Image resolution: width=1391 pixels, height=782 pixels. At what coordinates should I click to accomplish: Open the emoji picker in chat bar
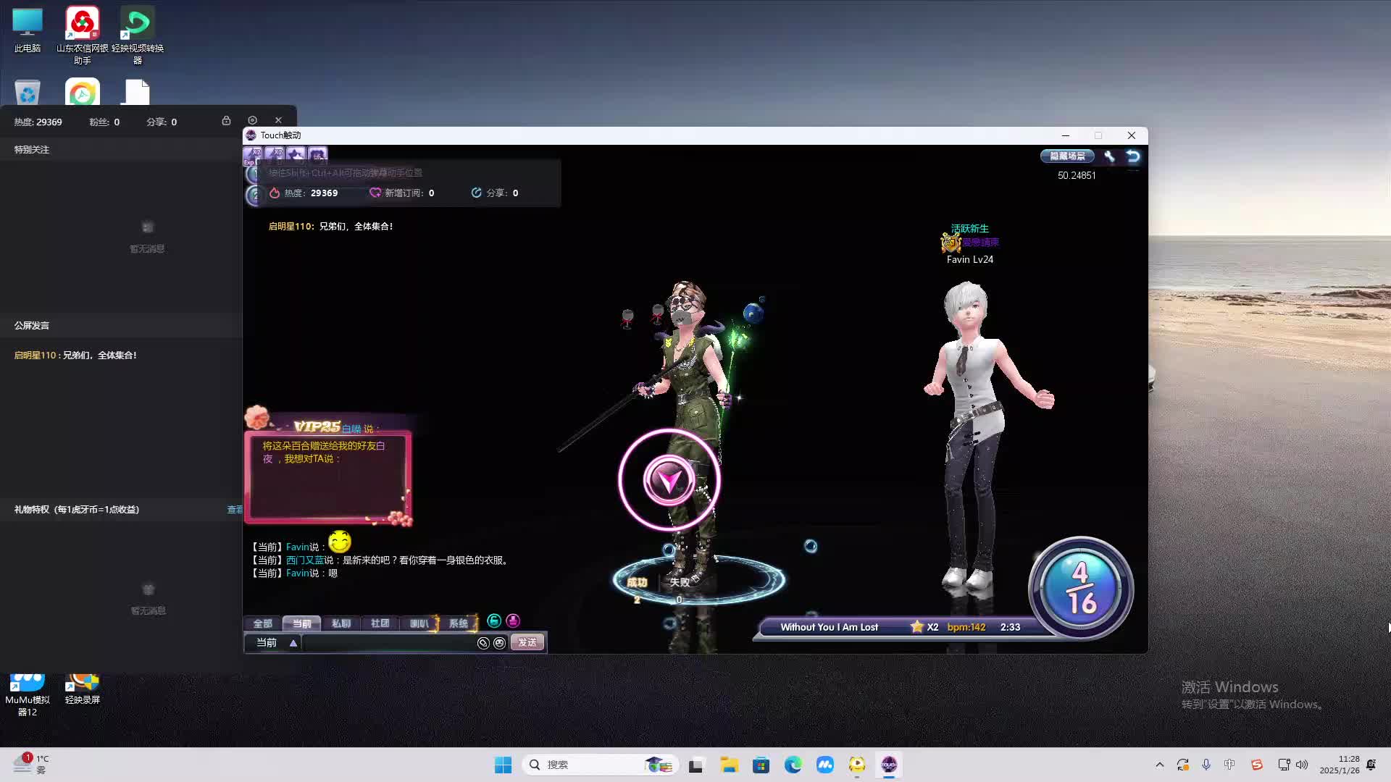pos(499,643)
